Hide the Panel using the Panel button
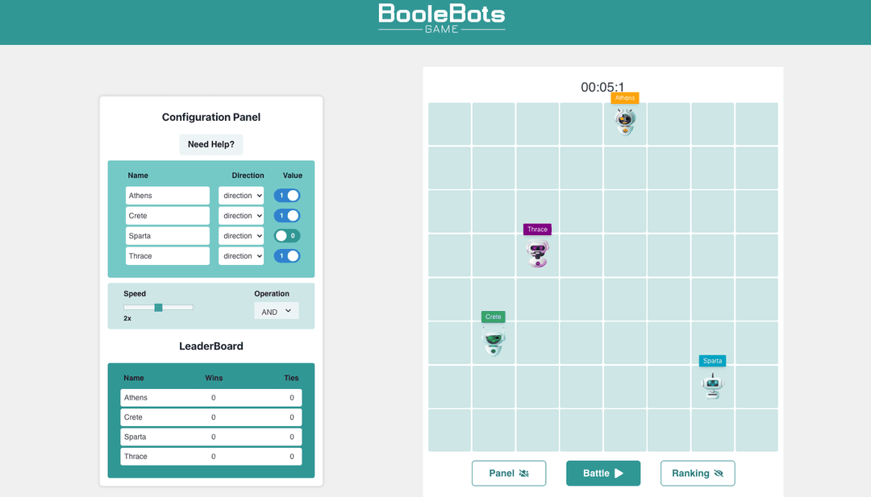This screenshot has width=871, height=497. click(509, 474)
